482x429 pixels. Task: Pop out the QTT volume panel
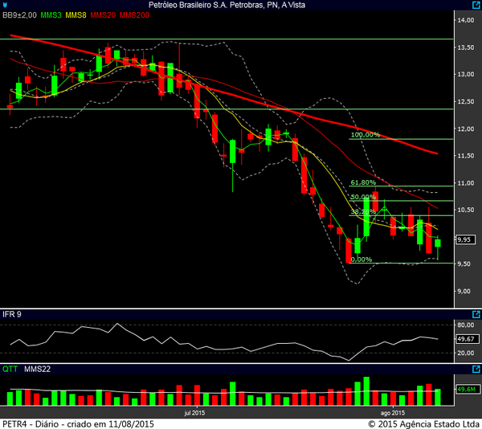point(476,370)
